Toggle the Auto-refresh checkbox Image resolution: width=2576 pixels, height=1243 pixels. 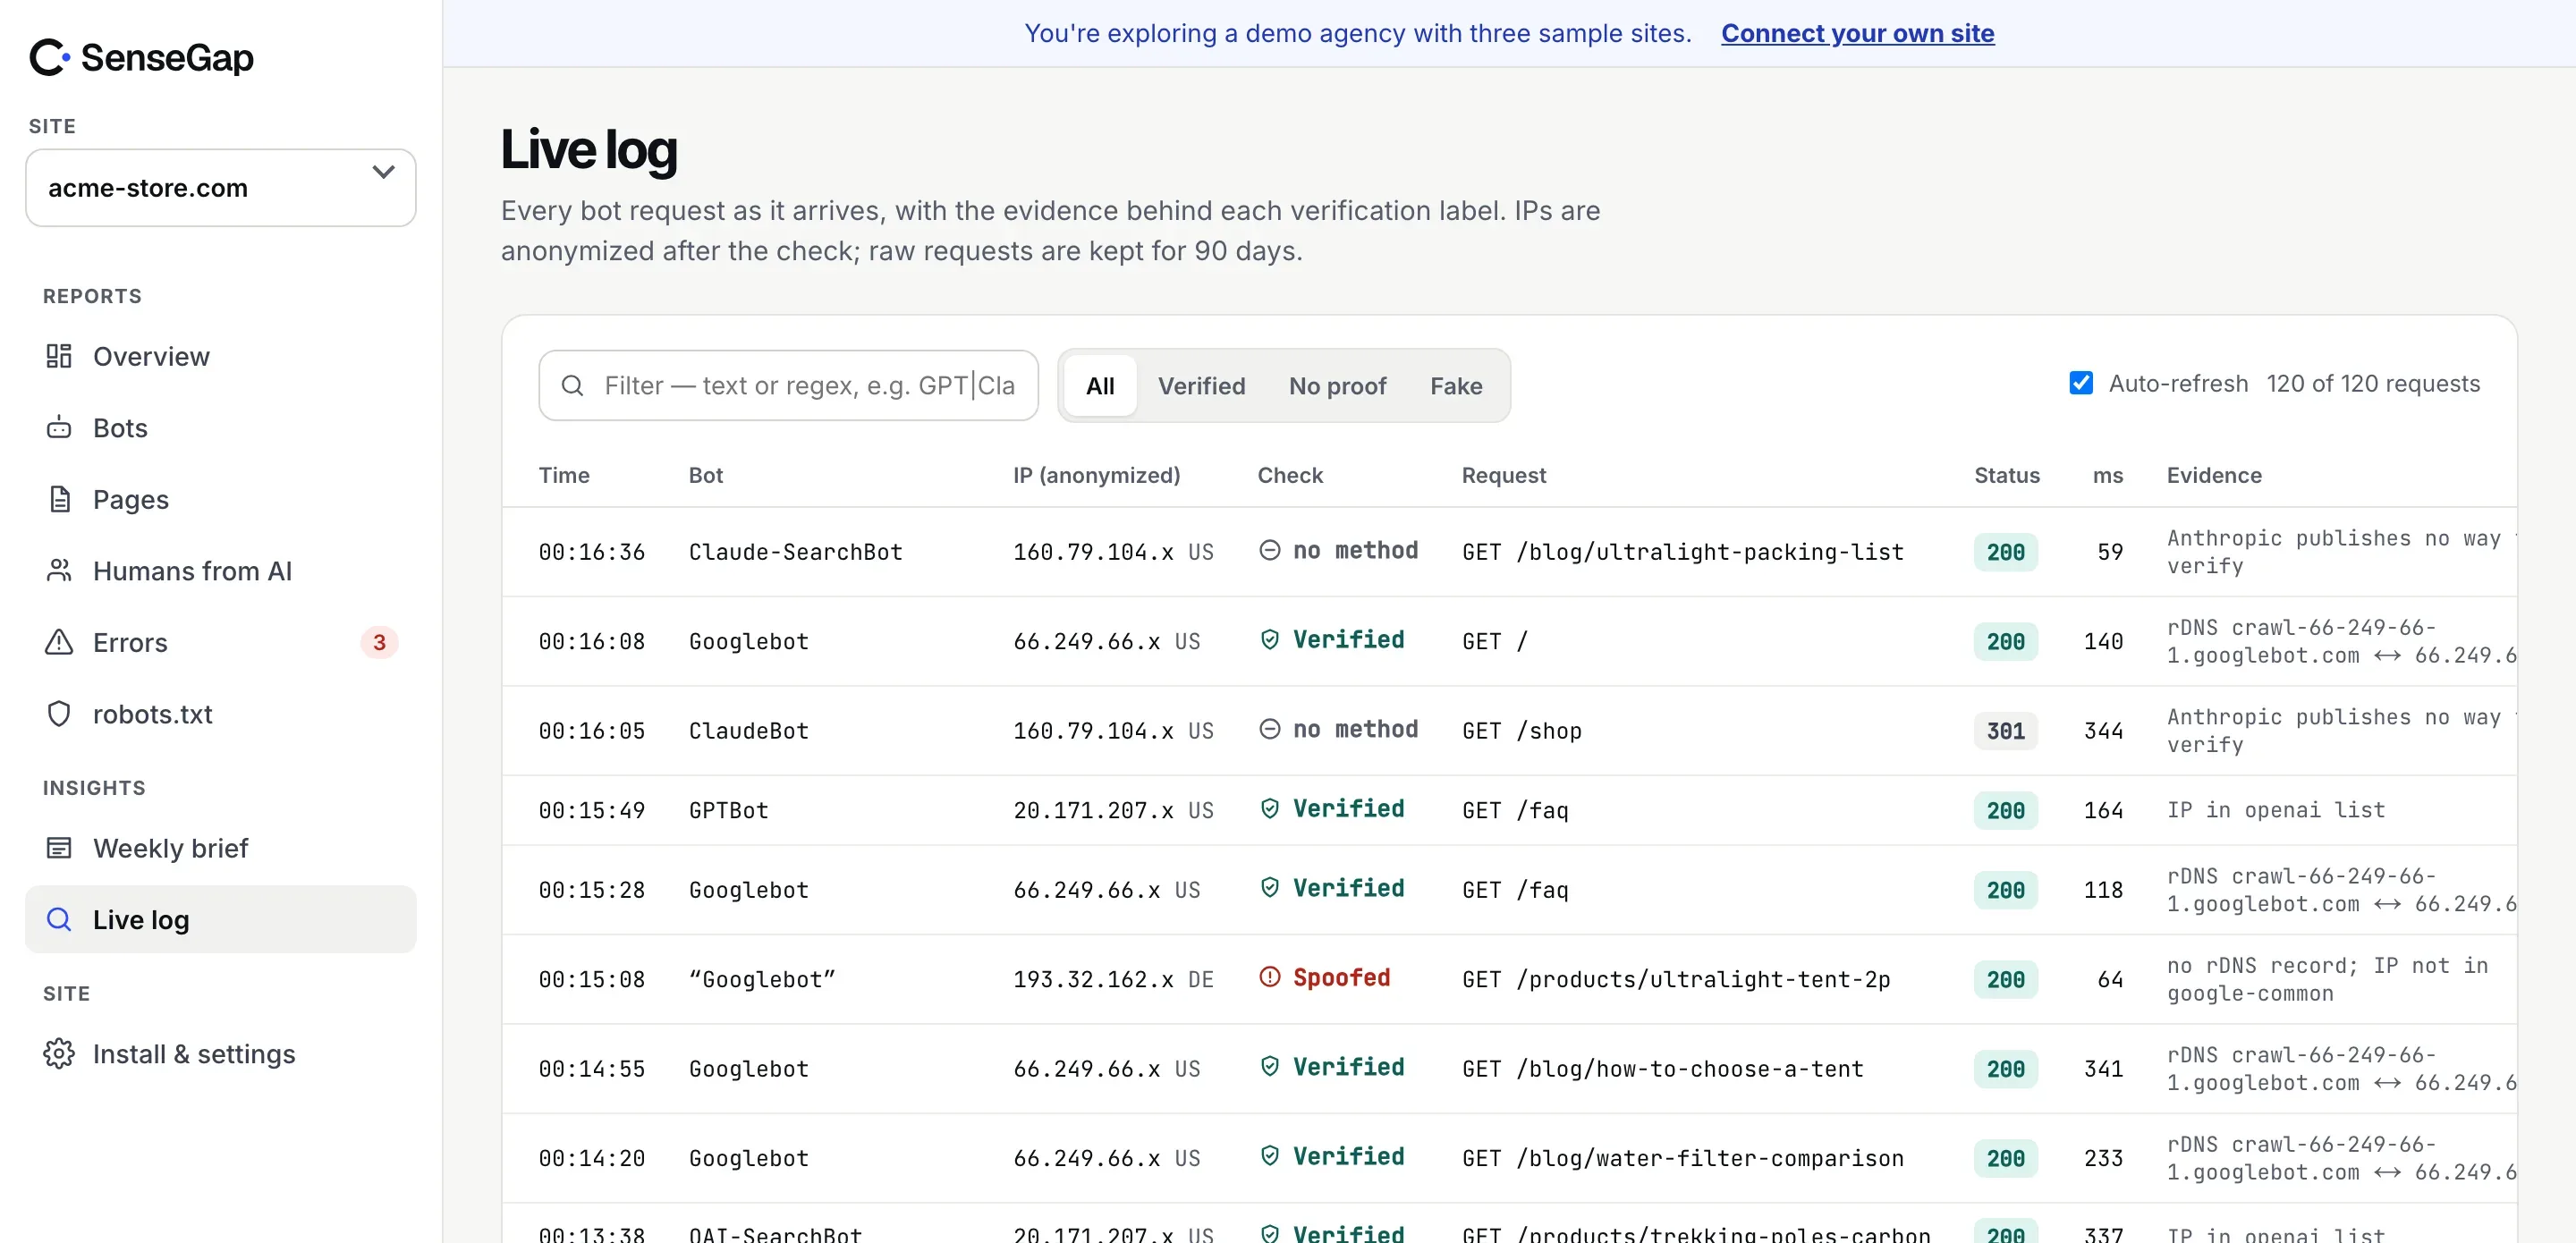coord(2080,383)
